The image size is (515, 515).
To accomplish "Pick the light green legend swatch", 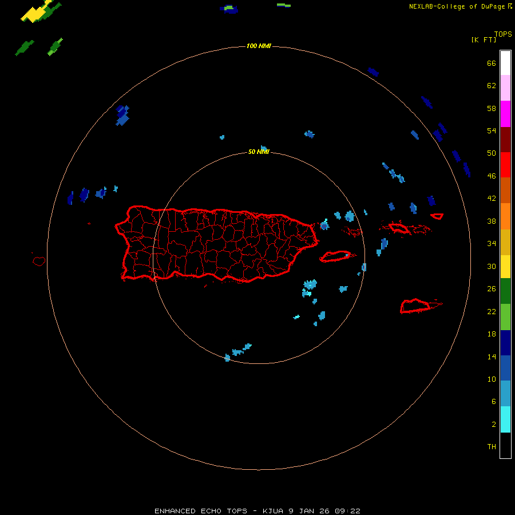I will 505,317.
